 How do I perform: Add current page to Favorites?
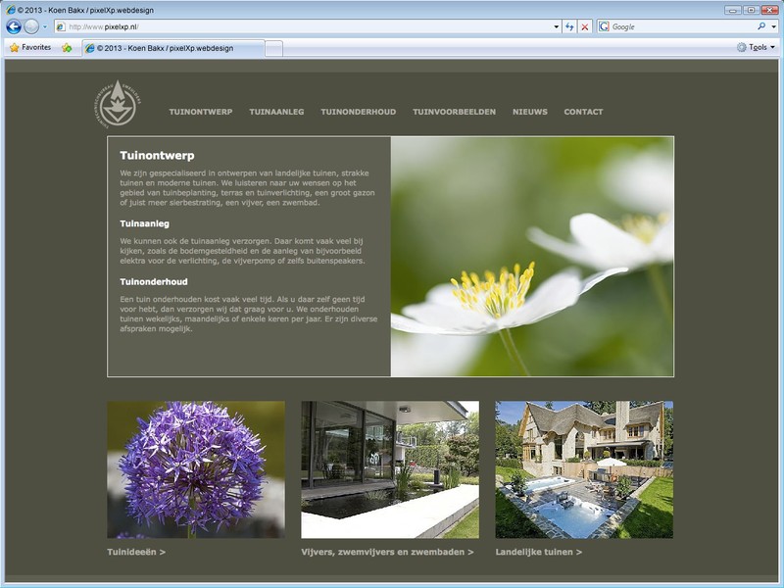tap(66, 47)
